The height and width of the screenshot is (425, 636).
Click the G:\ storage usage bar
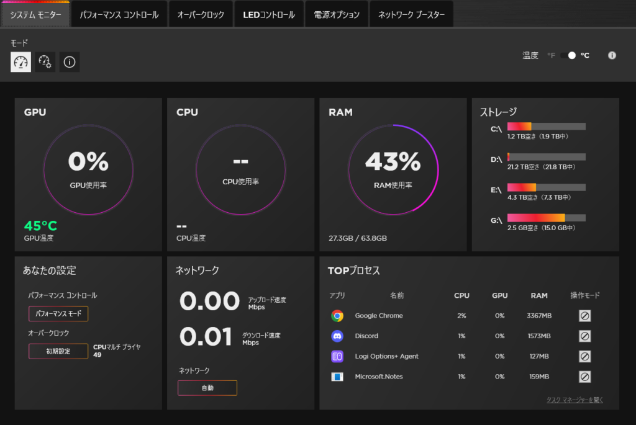pyautogui.click(x=546, y=218)
